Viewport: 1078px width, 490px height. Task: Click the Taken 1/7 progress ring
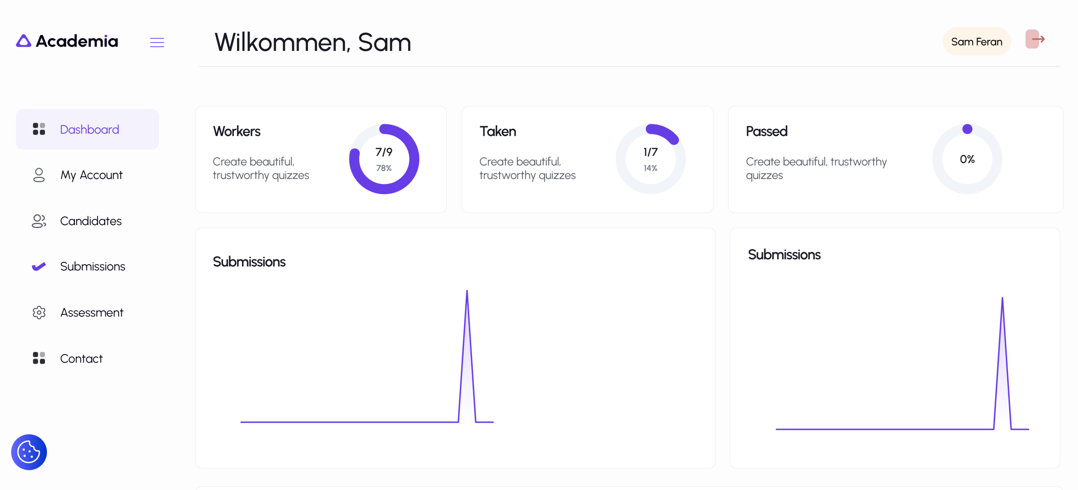[x=651, y=159]
